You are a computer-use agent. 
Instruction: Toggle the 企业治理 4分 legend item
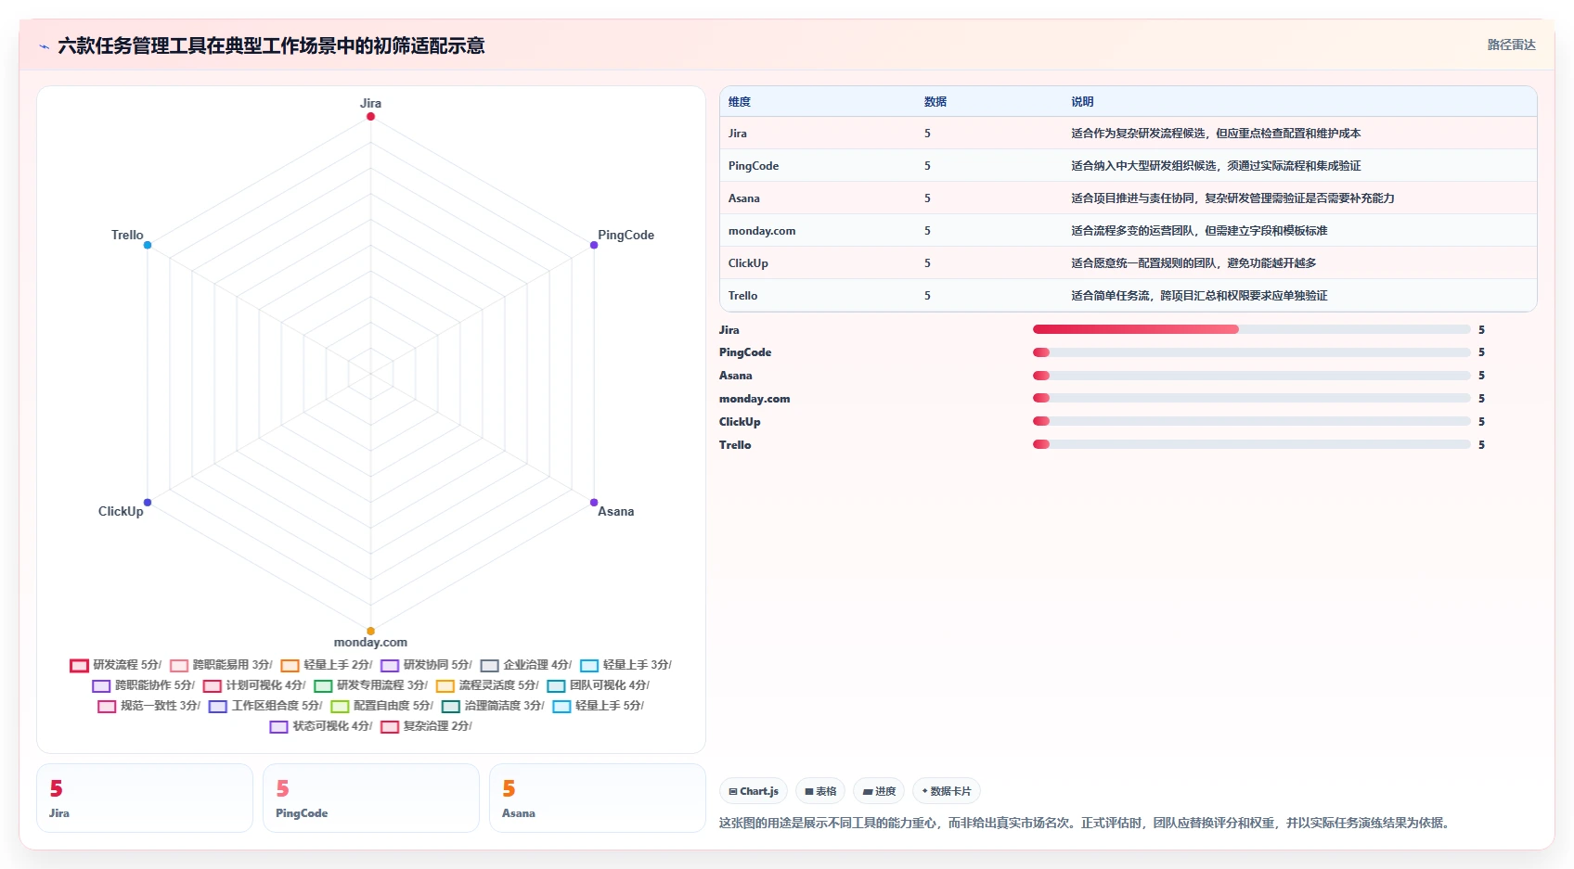click(x=526, y=665)
